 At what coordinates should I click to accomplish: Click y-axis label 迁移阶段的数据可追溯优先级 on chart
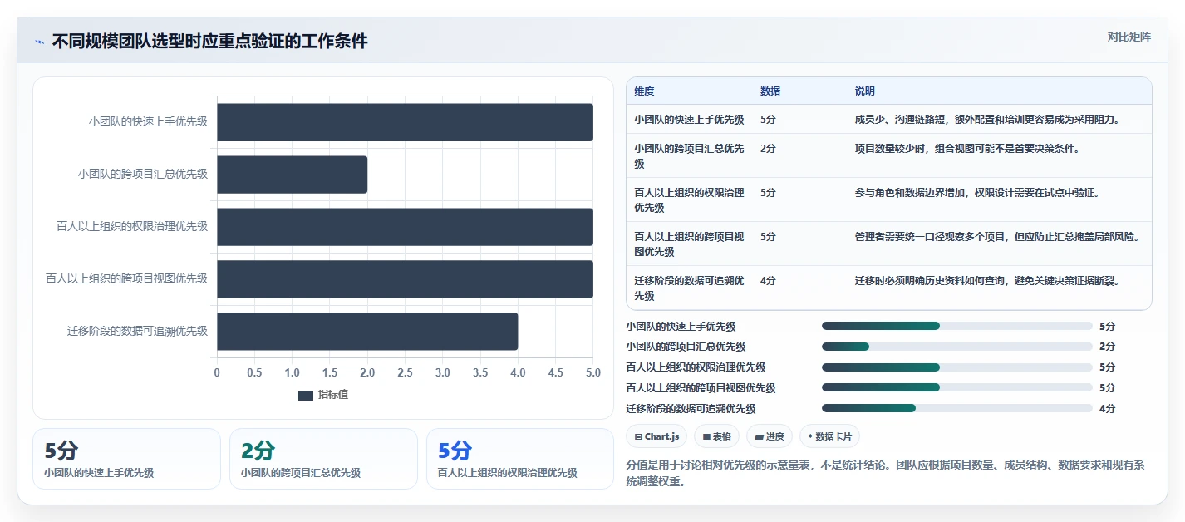[137, 331]
